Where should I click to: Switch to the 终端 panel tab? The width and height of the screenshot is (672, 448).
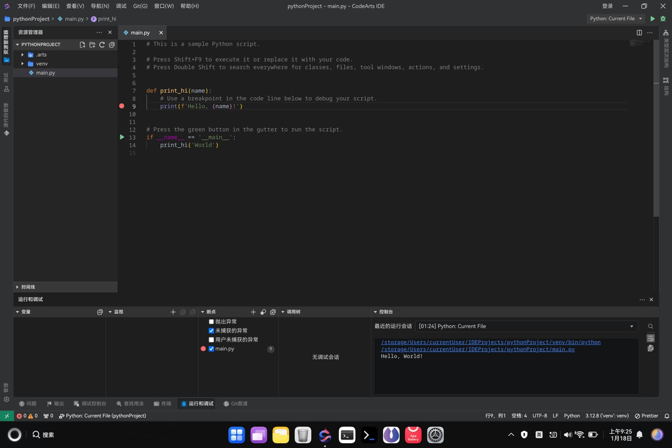click(162, 403)
